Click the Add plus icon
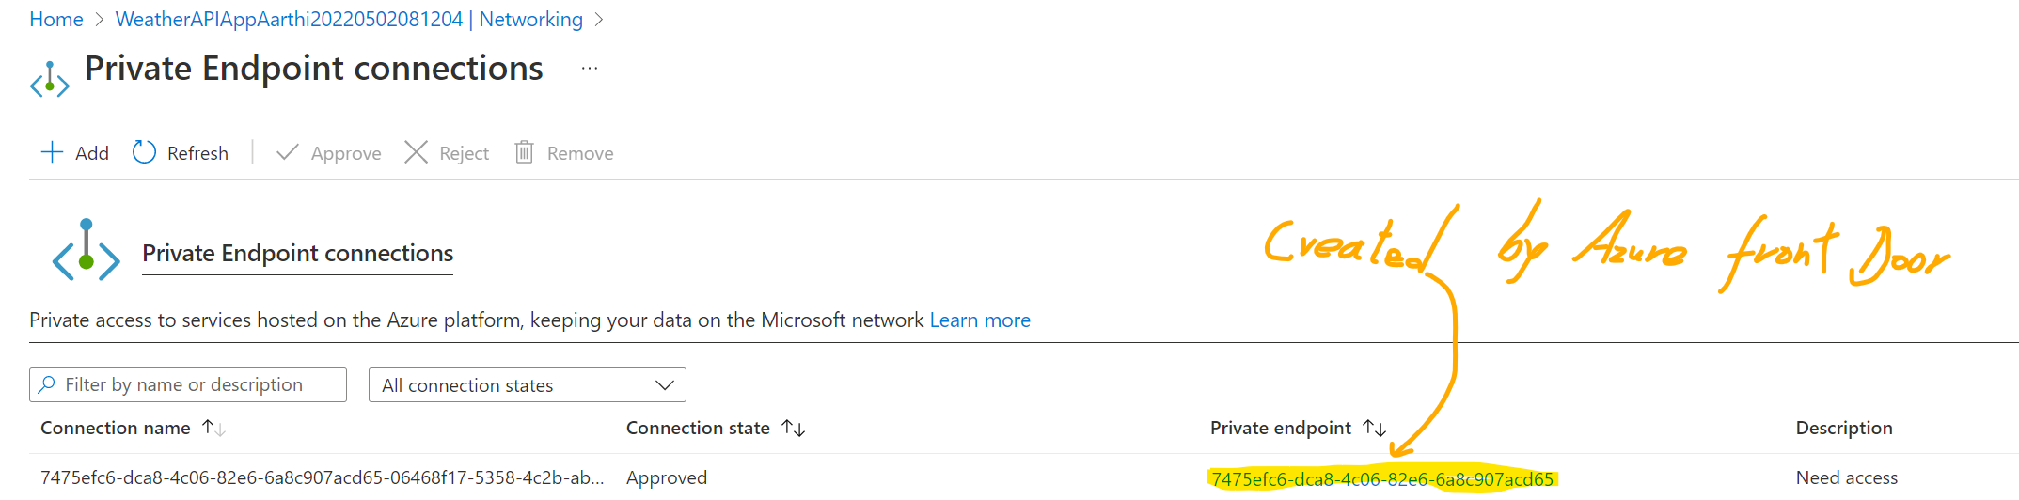 (x=52, y=152)
